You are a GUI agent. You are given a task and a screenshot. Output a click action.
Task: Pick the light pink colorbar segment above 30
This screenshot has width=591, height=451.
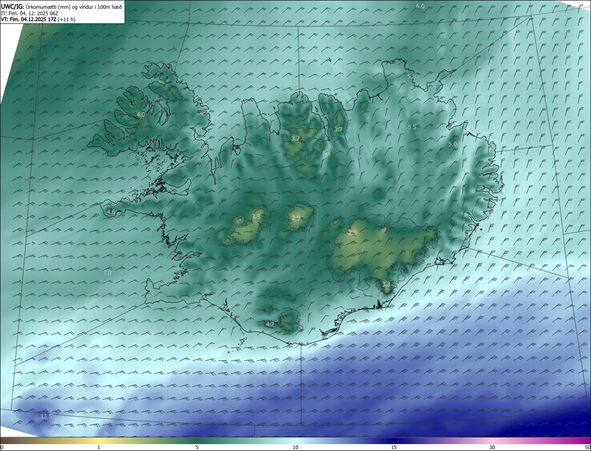tap(492, 440)
